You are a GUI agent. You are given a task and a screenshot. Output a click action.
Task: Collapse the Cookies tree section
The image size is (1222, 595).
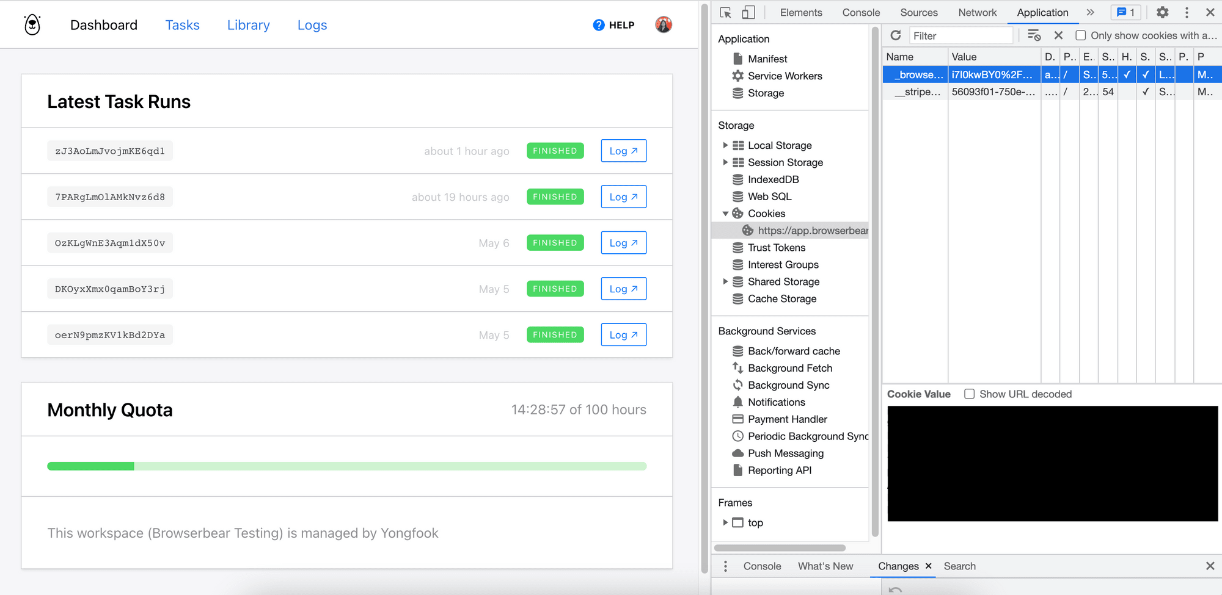[x=726, y=213]
